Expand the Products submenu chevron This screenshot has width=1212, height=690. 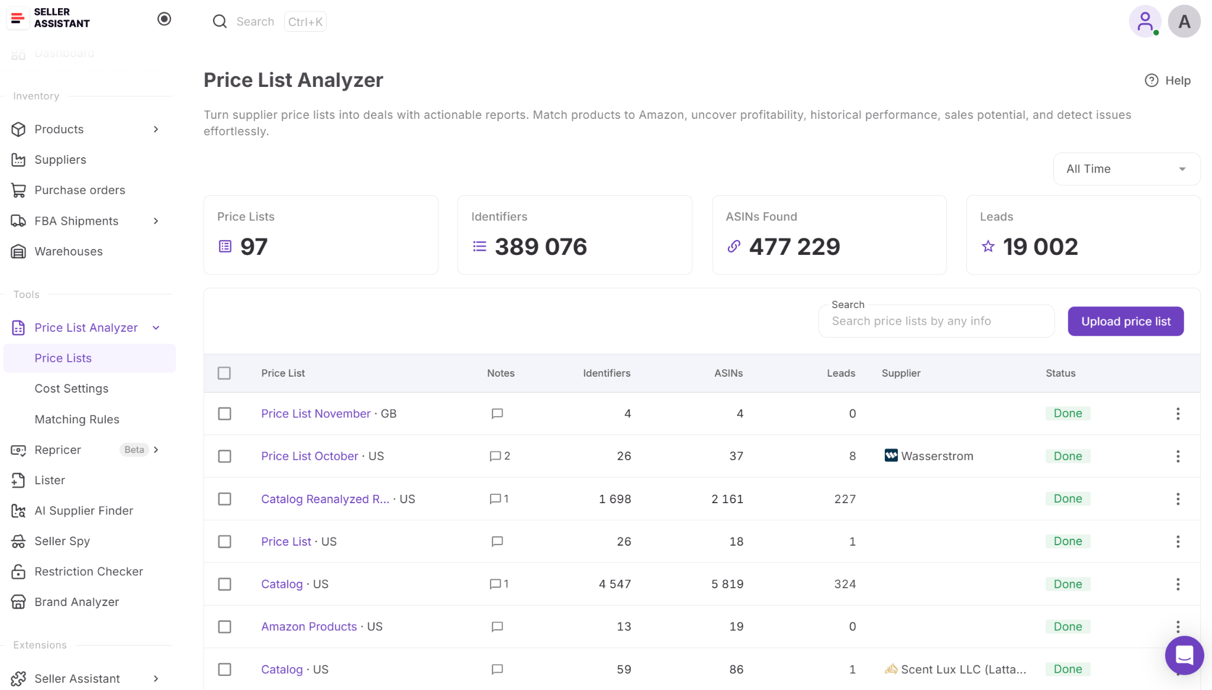pyautogui.click(x=156, y=129)
